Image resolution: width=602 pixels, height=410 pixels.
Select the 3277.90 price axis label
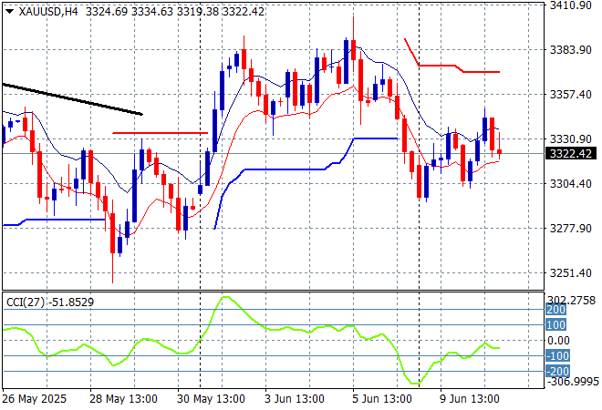pos(570,228)
